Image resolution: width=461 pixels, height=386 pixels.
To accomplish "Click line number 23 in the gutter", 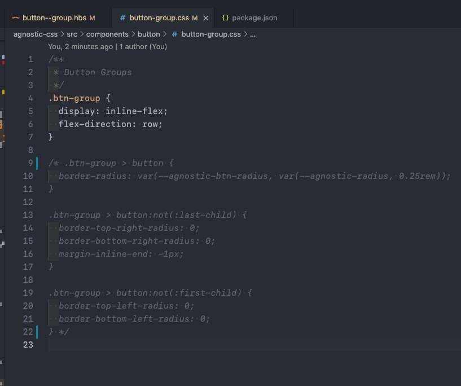I will (x=28, y=345).
